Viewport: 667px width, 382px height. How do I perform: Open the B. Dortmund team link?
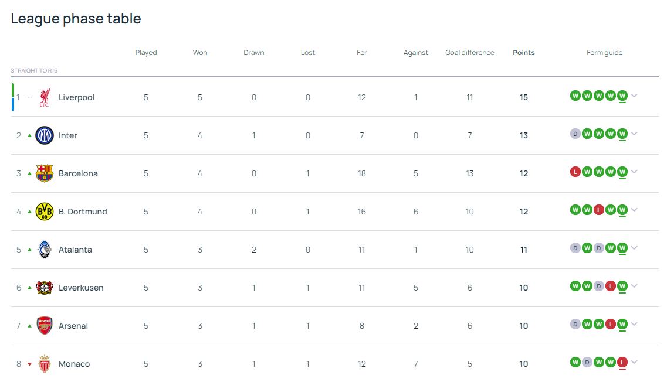tap(83, 212)
